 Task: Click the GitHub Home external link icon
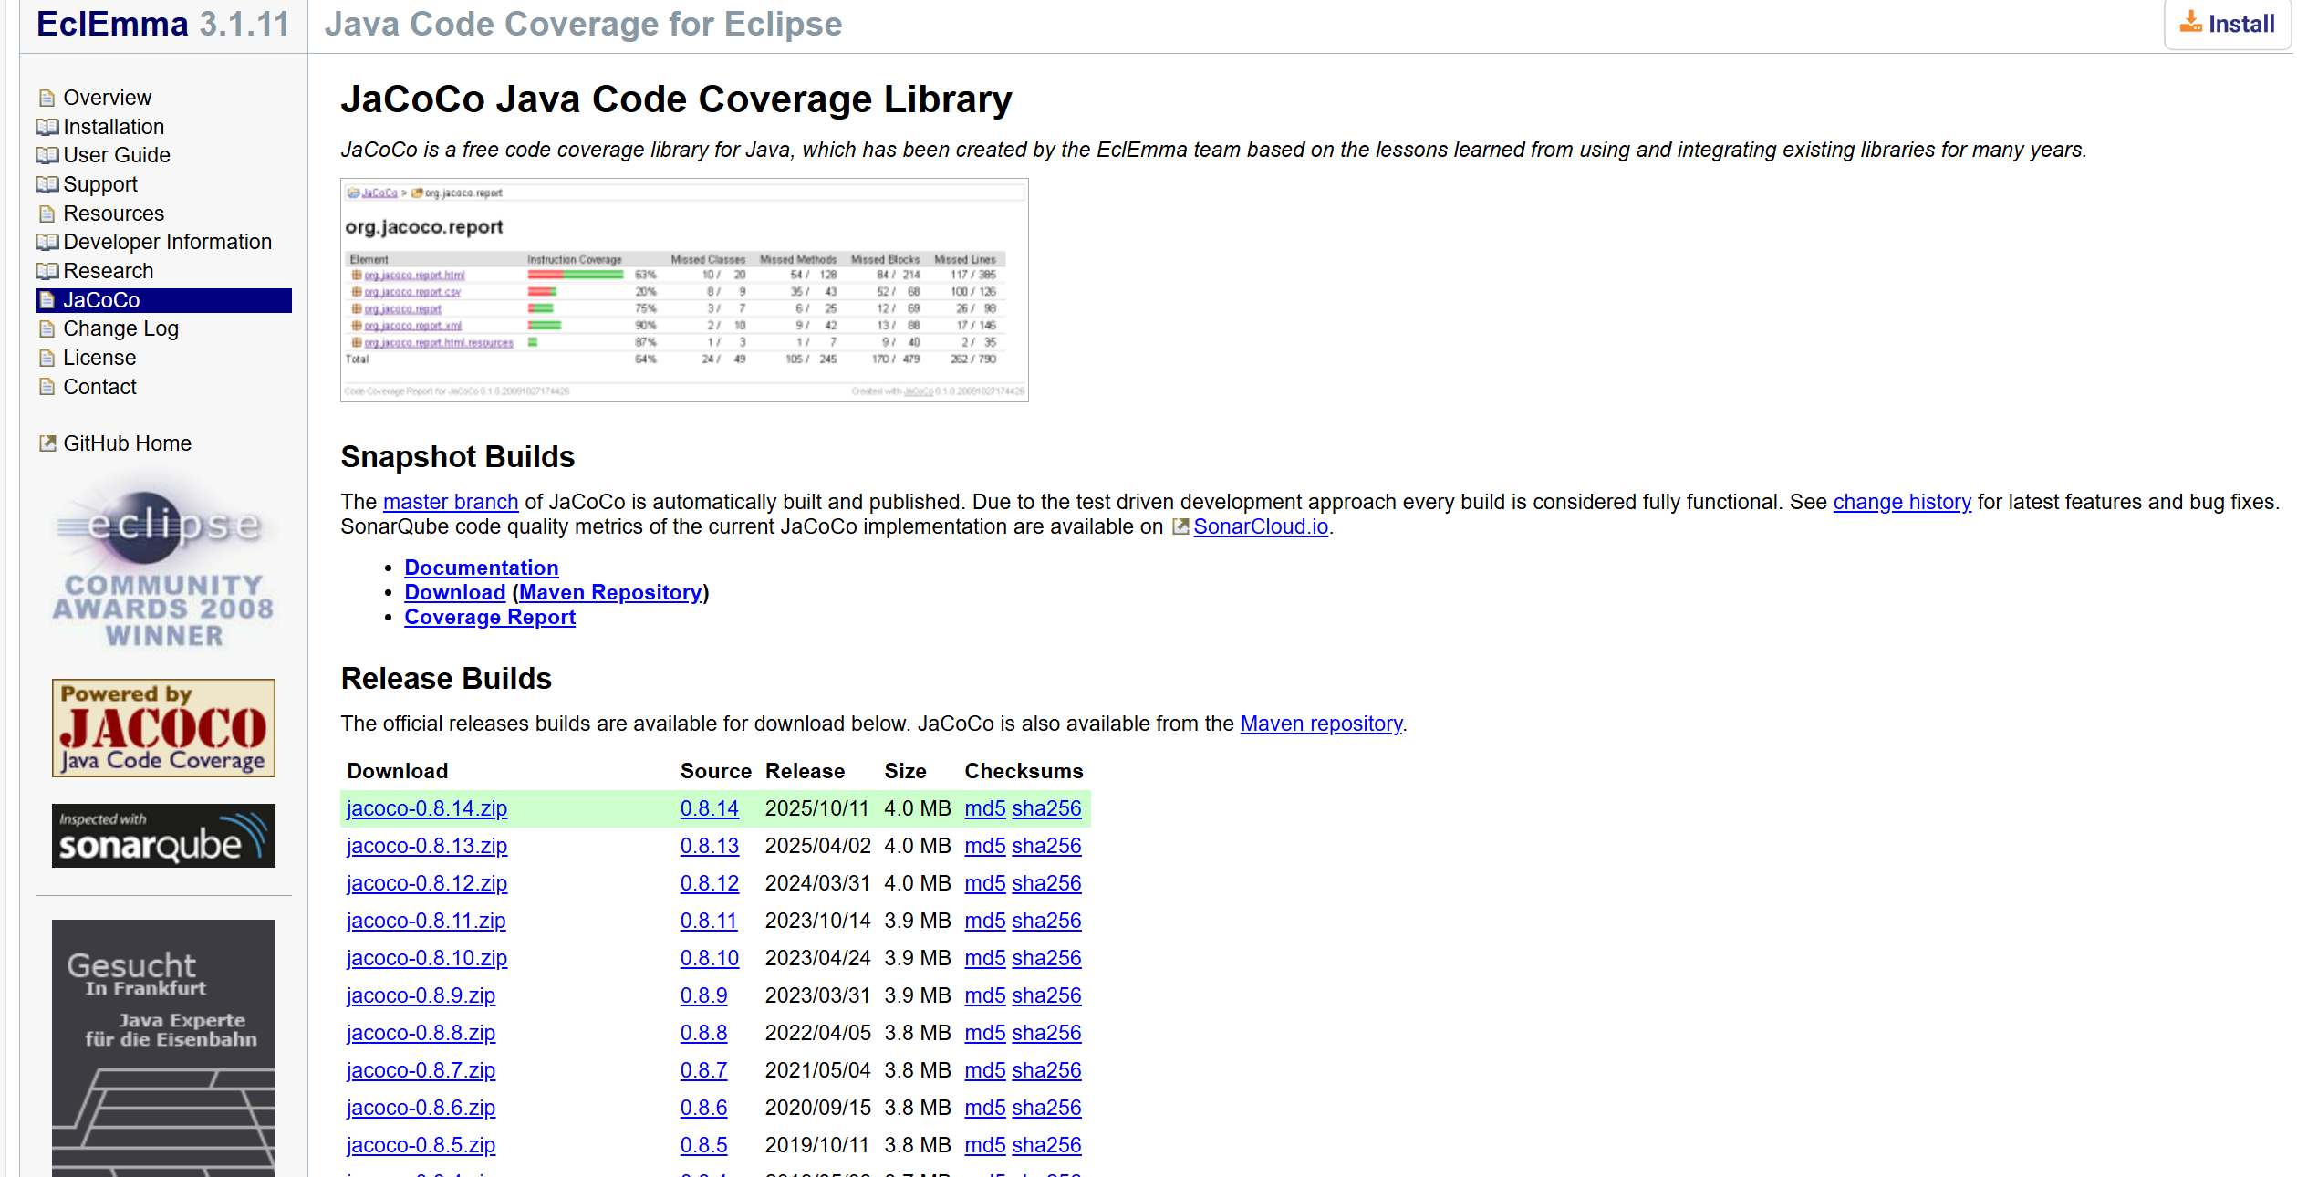point(47,443)
